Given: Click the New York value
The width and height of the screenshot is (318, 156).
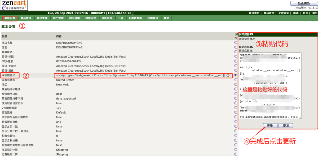Looking at the screenshot, I should point(62,84).
